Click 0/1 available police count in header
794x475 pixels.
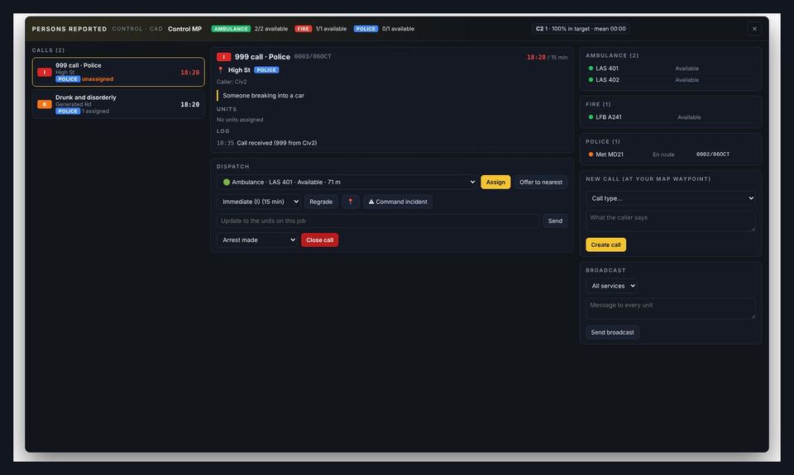pyautogui.click(x=398, y=29)
